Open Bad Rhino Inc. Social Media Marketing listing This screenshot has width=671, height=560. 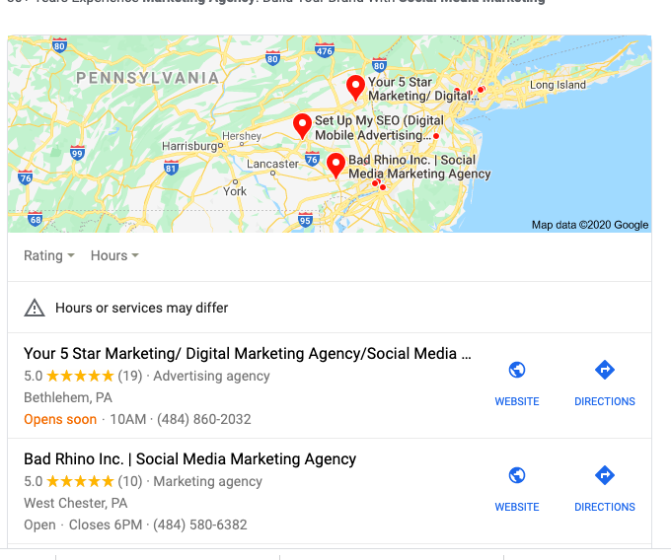(190, 459)
